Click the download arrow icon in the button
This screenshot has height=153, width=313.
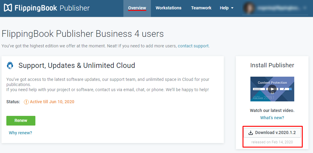250,133
